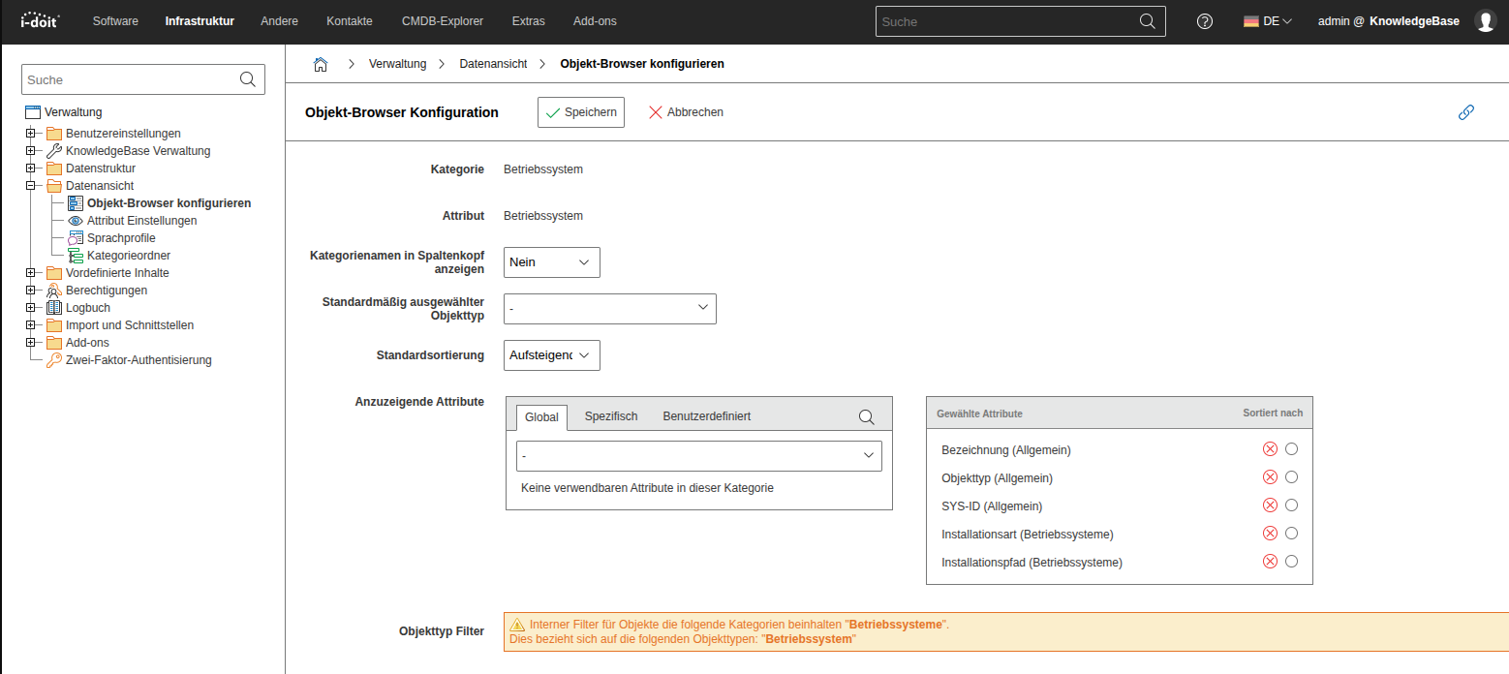Image resolution: width=1509 pixels, height=674 pixels.
Task: Click Abbrechen to cancel
Action: 686,112
